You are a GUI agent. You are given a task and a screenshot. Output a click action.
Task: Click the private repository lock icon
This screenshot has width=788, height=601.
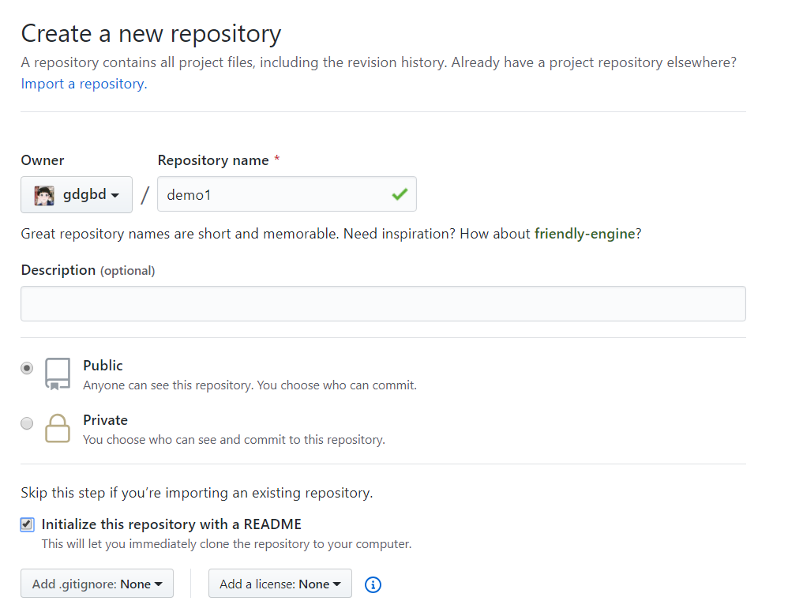point(58,428)
